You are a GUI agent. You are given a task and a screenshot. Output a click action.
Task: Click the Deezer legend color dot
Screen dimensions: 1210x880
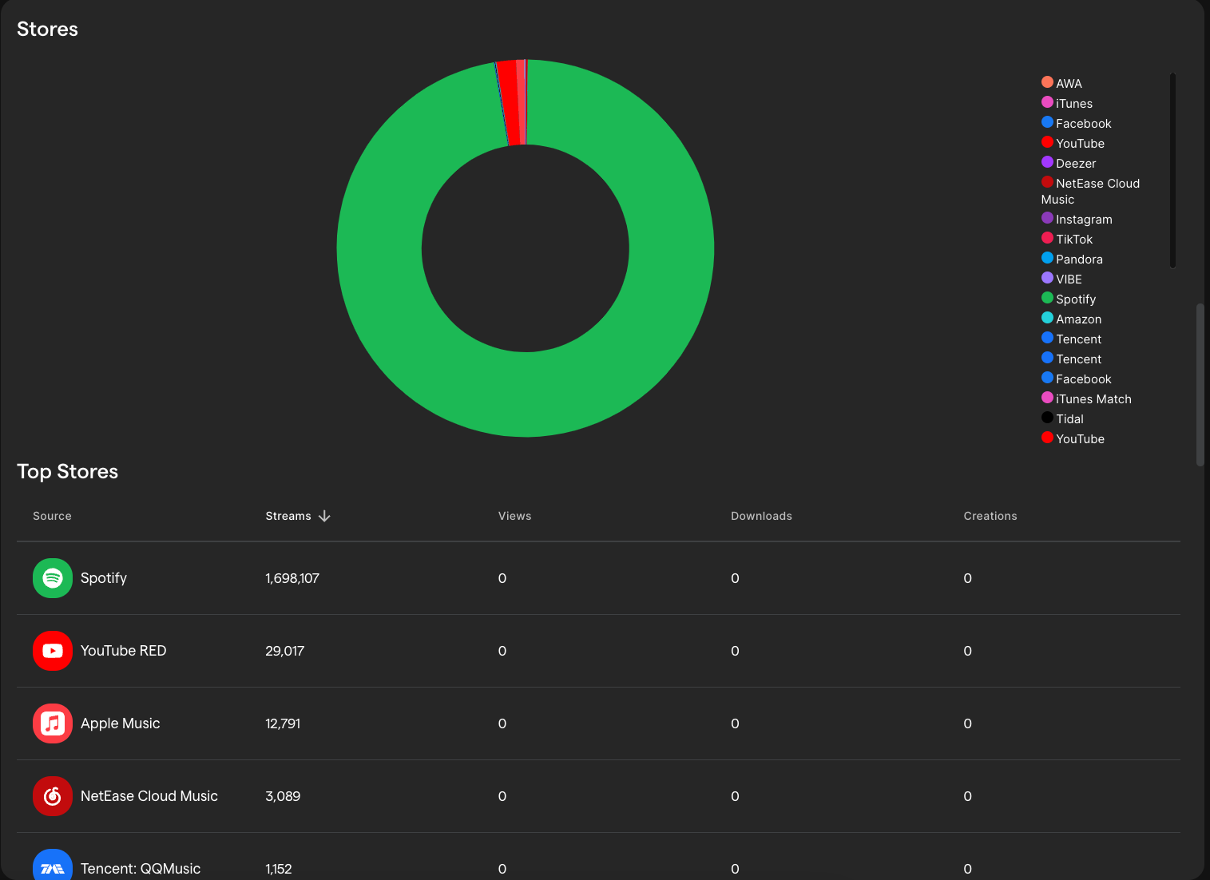(1047, 161)
